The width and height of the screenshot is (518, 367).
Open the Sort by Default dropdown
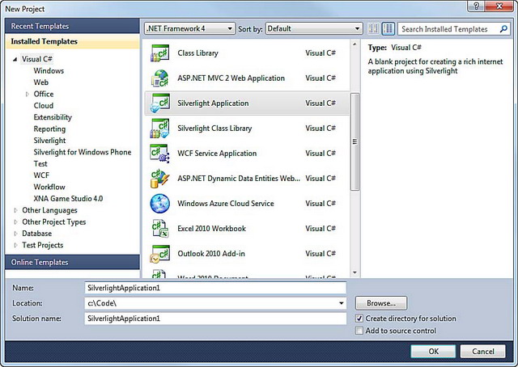point(313,29)
